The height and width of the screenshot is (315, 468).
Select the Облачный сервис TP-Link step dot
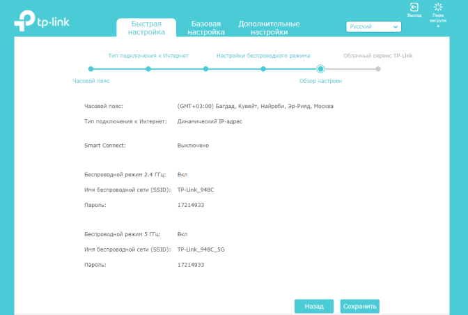pos(378,69)
